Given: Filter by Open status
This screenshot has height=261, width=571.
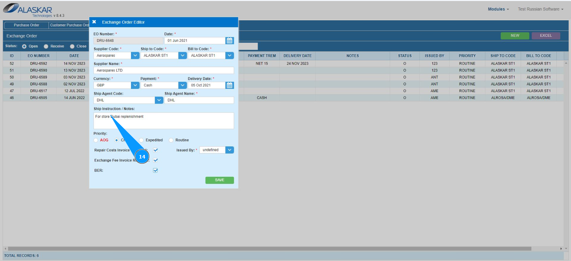Looking at the screenshot, I should pyautogui.click(x=24, y=46).
